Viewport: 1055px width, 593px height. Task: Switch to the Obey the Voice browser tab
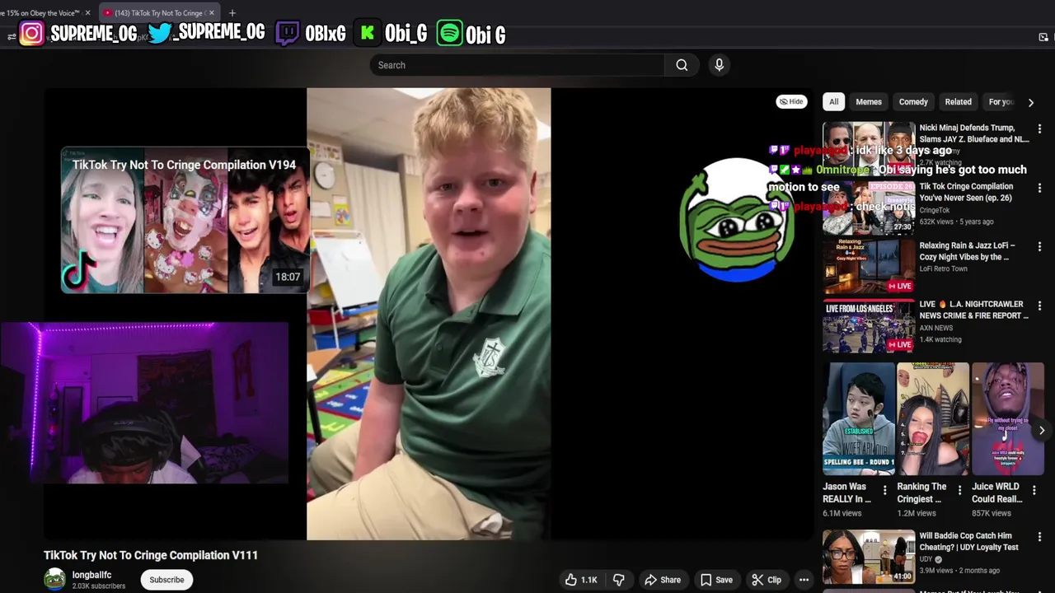(43, 12)
